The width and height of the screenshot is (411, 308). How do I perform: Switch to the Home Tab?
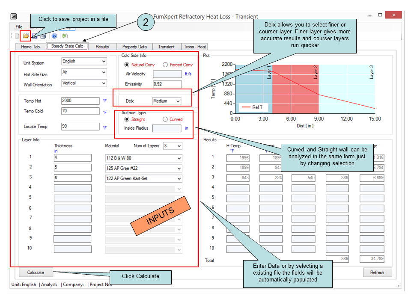coord(30,47)
